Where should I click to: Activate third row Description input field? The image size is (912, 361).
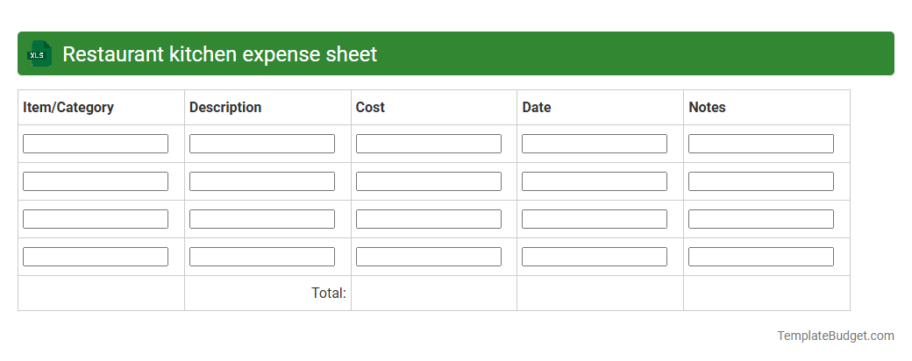point(261,219)
